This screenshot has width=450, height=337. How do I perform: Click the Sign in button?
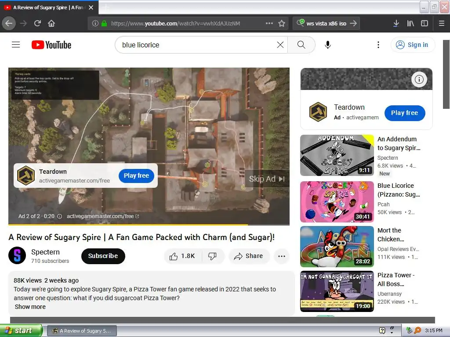coord(413,45)
